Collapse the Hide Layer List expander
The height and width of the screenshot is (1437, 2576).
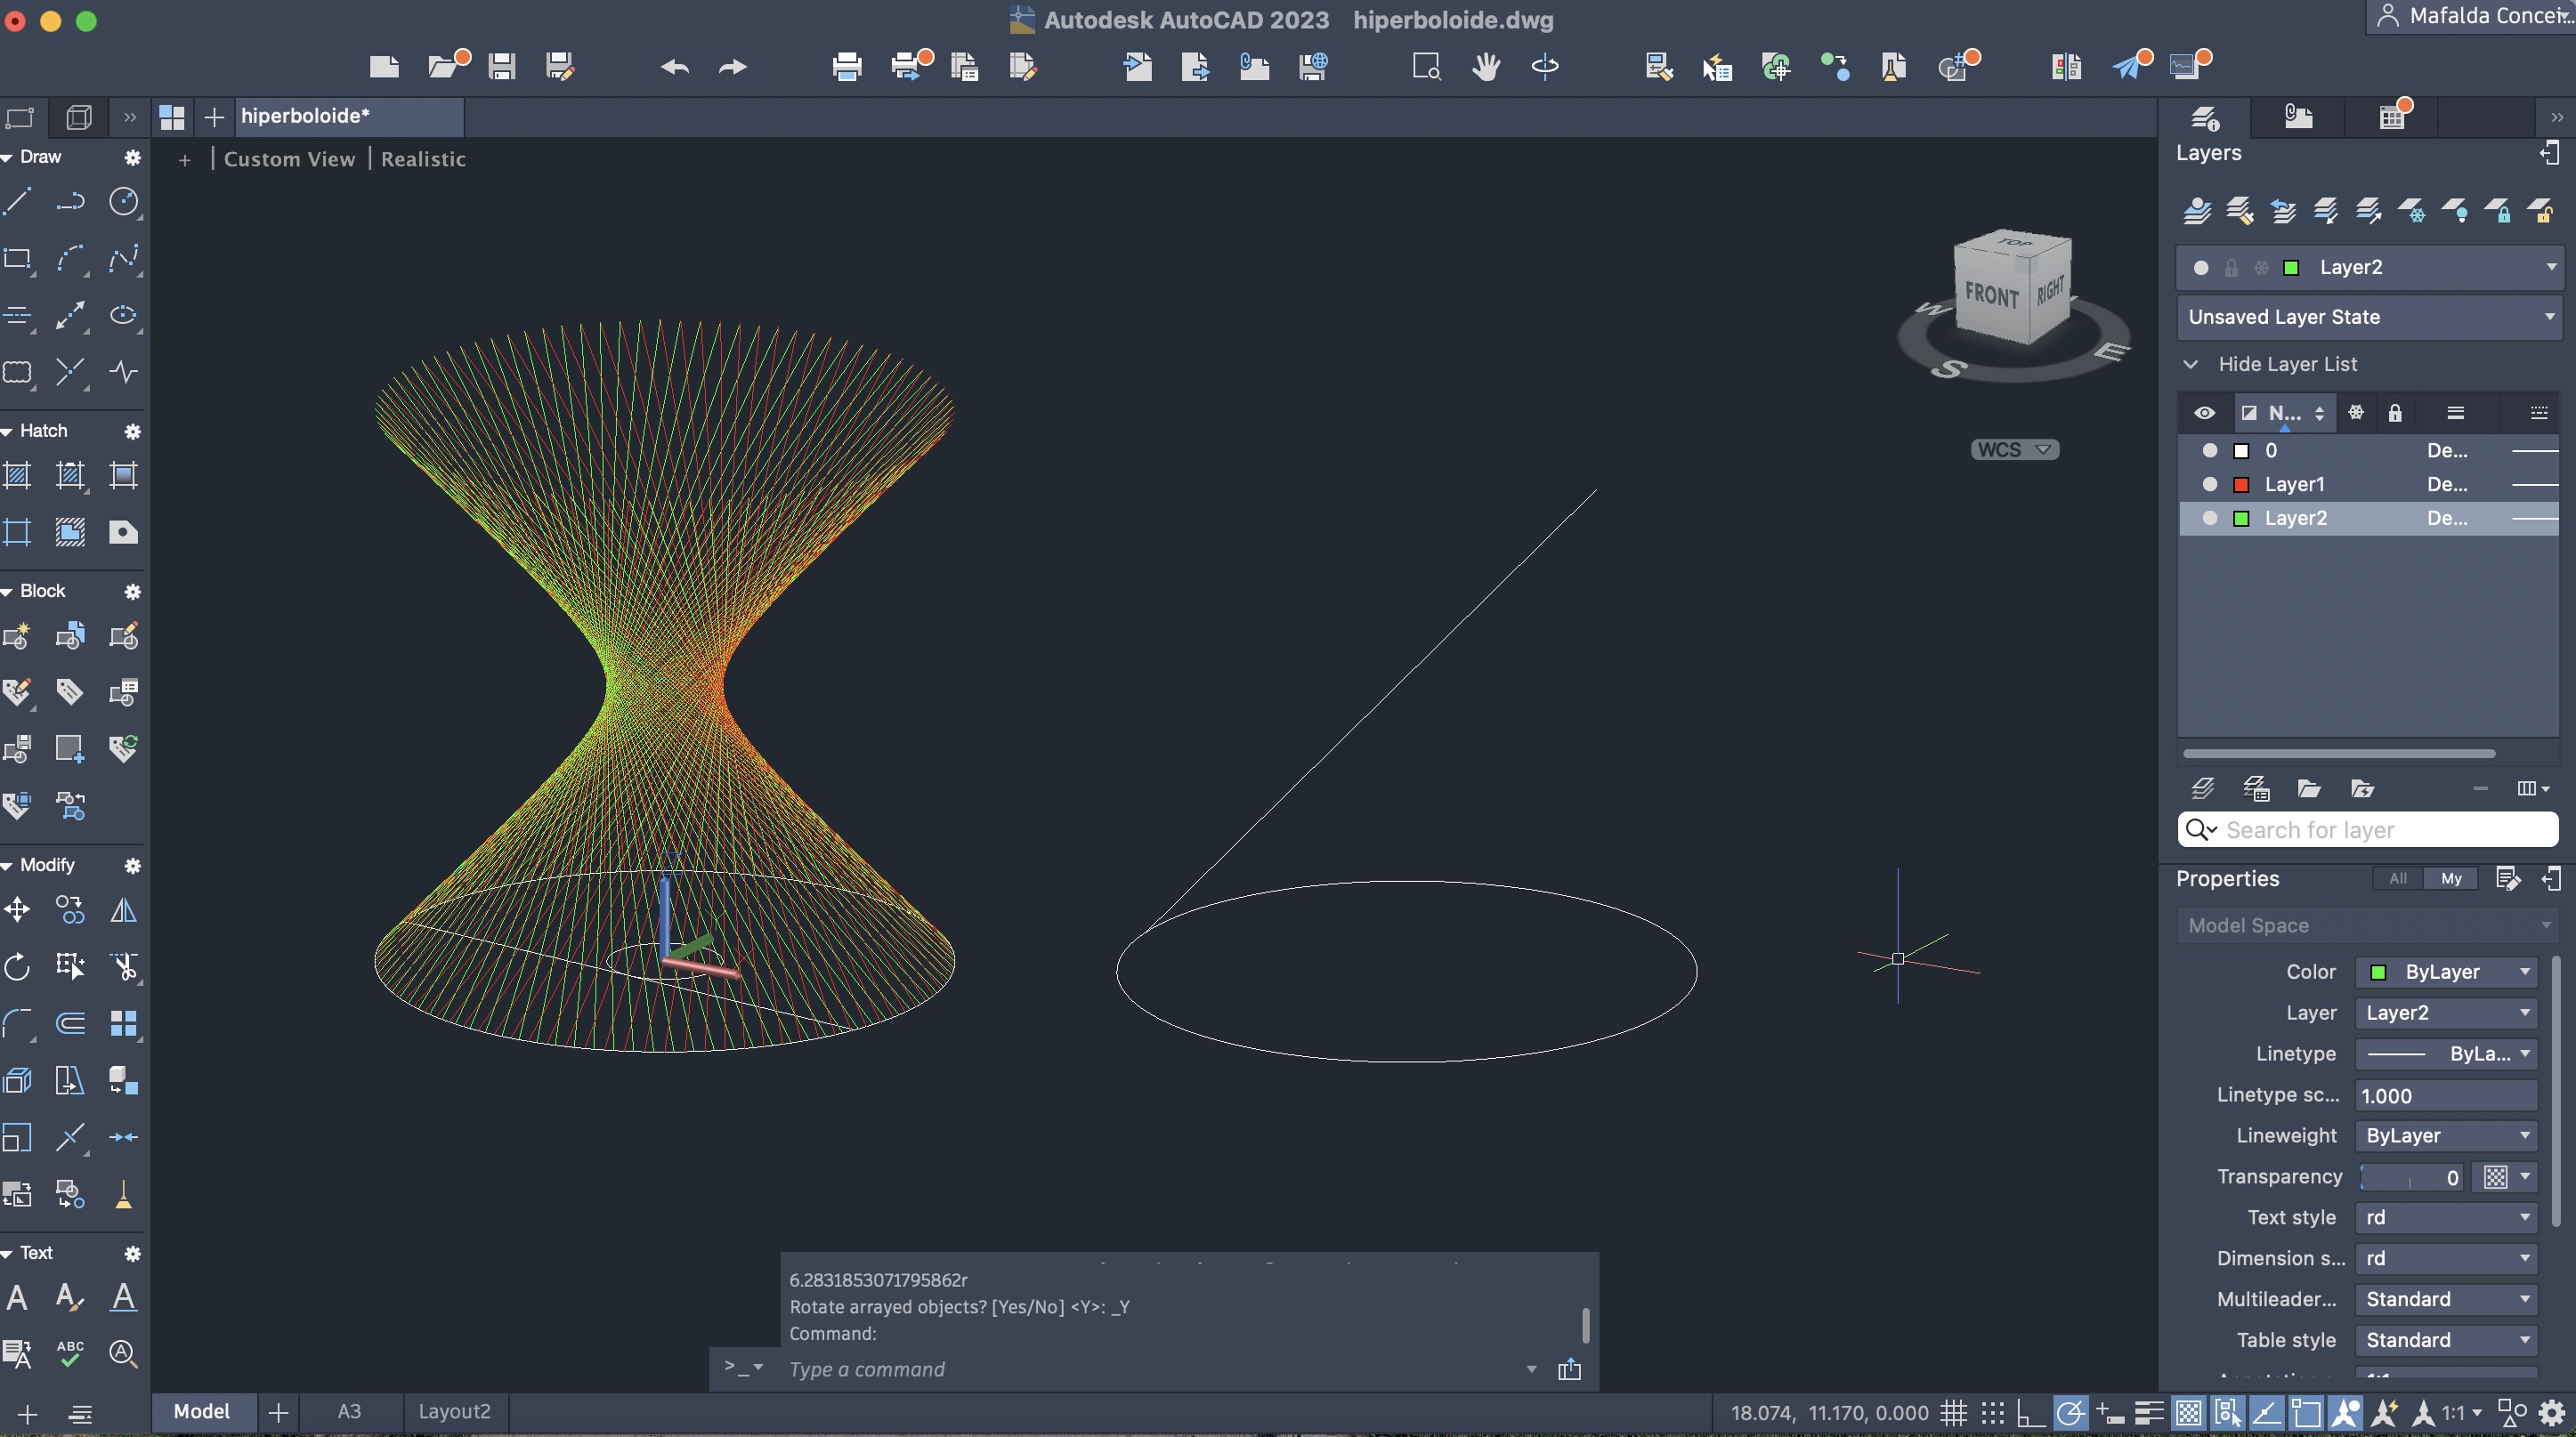point(2191,365)
